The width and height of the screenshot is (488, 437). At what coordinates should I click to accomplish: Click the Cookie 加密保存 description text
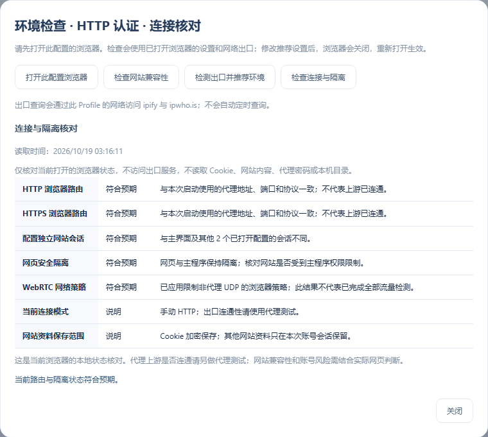(256, 336)
